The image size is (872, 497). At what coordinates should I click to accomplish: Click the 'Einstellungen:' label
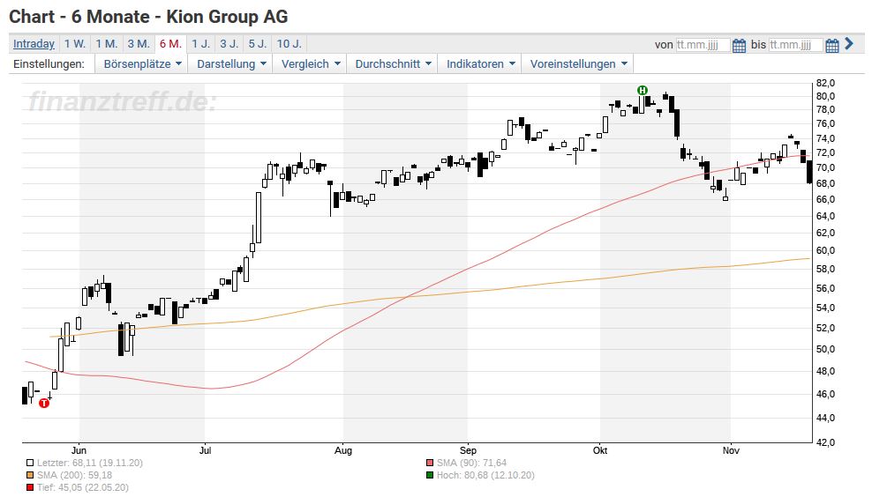point(49,63)
